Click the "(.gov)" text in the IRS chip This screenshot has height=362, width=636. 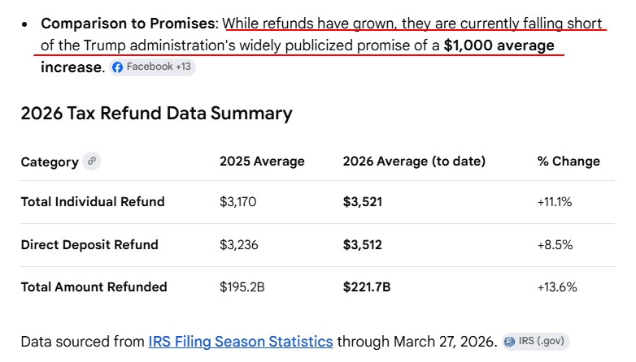548,342
